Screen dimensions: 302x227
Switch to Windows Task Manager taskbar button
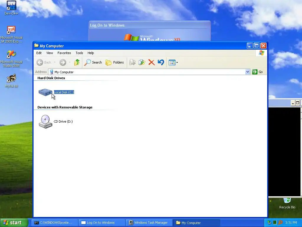point(149,223)
